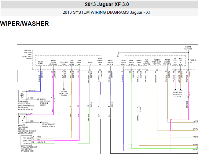Viewport: 198px width, 154px height.
Task: Click the COMPUTER DATA LINES SYSTEM label
Action: pos(178,95)
